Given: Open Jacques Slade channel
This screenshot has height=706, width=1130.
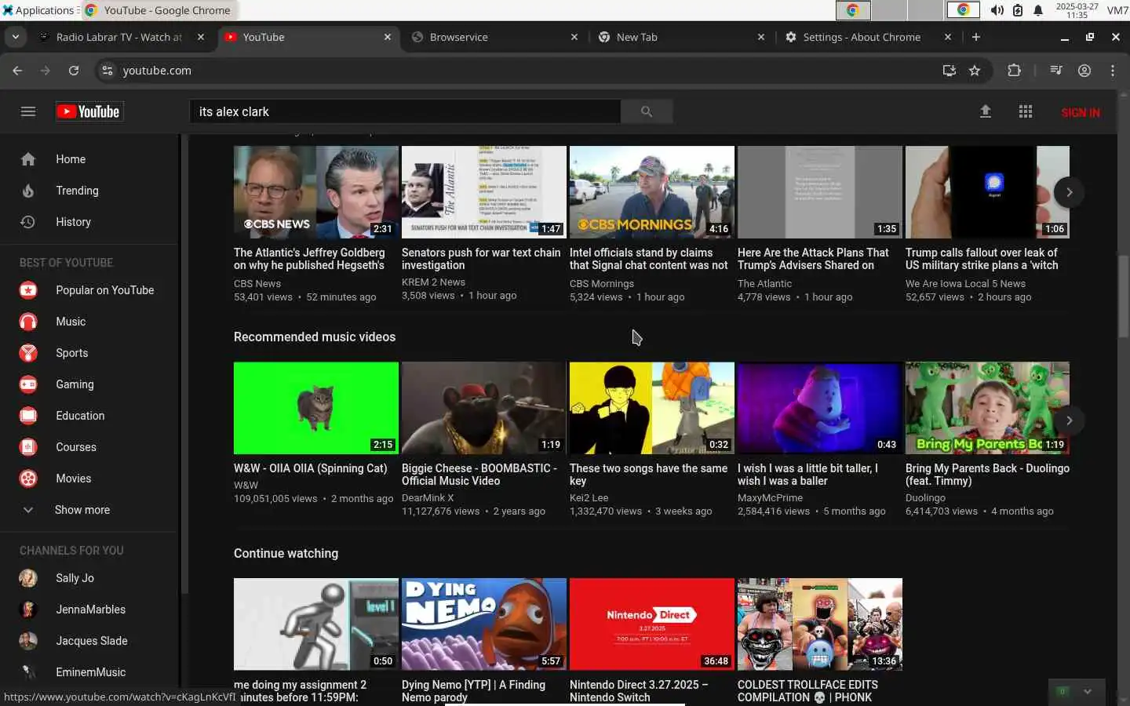Looking at the screenshot, I should click(x=90, y=641).
